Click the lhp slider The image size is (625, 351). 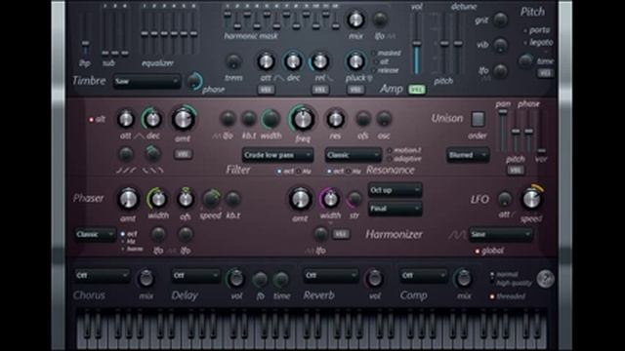tap(85, 44)
